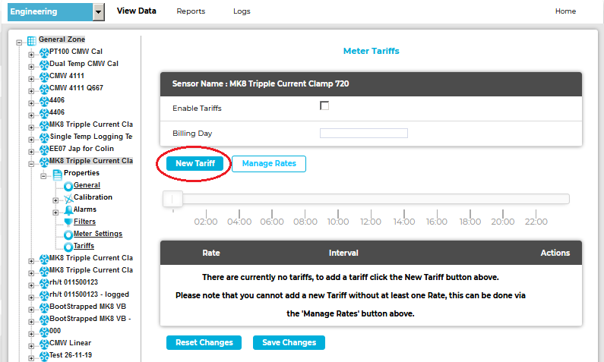The image size is (604, 362).
Task: Click the slider track at 12:00
Action: [x=371, y=199]
